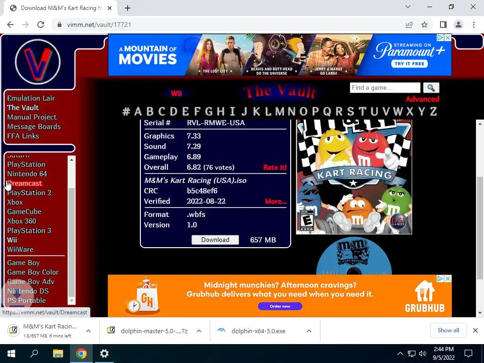Click the address bar URL
Viewport: 484px width, 363px height.
pyautogui.click(x=99, y=25)
